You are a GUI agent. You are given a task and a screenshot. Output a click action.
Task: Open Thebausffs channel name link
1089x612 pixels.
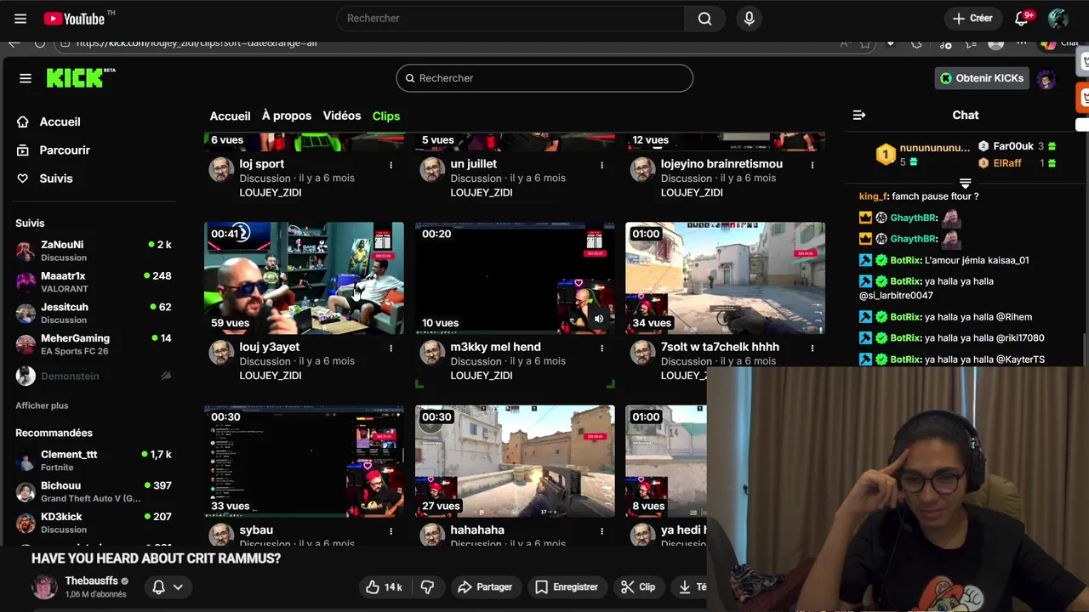point(91,581)
